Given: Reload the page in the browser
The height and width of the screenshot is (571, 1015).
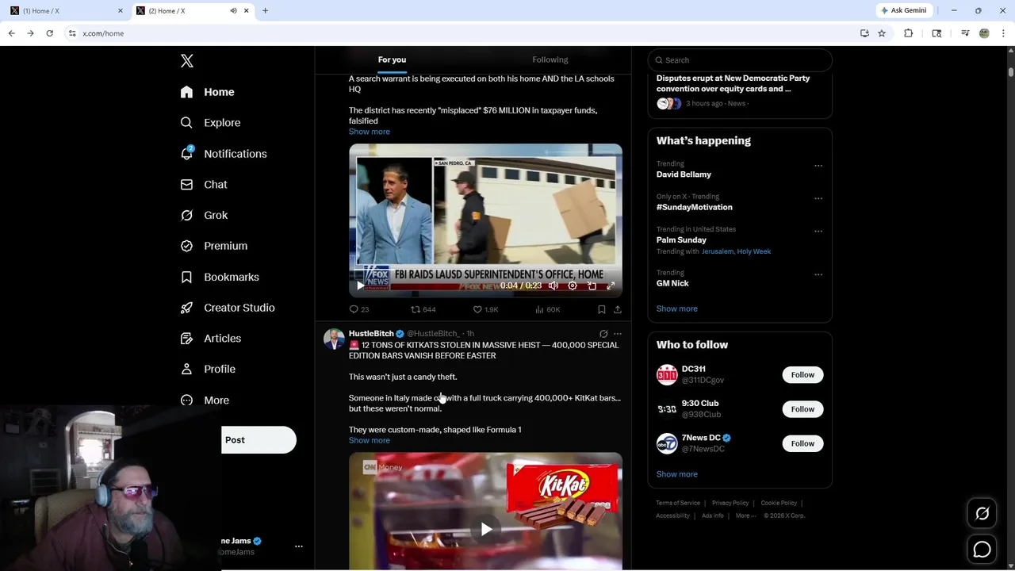Looking at the screenshot, I should pos(49,33).
